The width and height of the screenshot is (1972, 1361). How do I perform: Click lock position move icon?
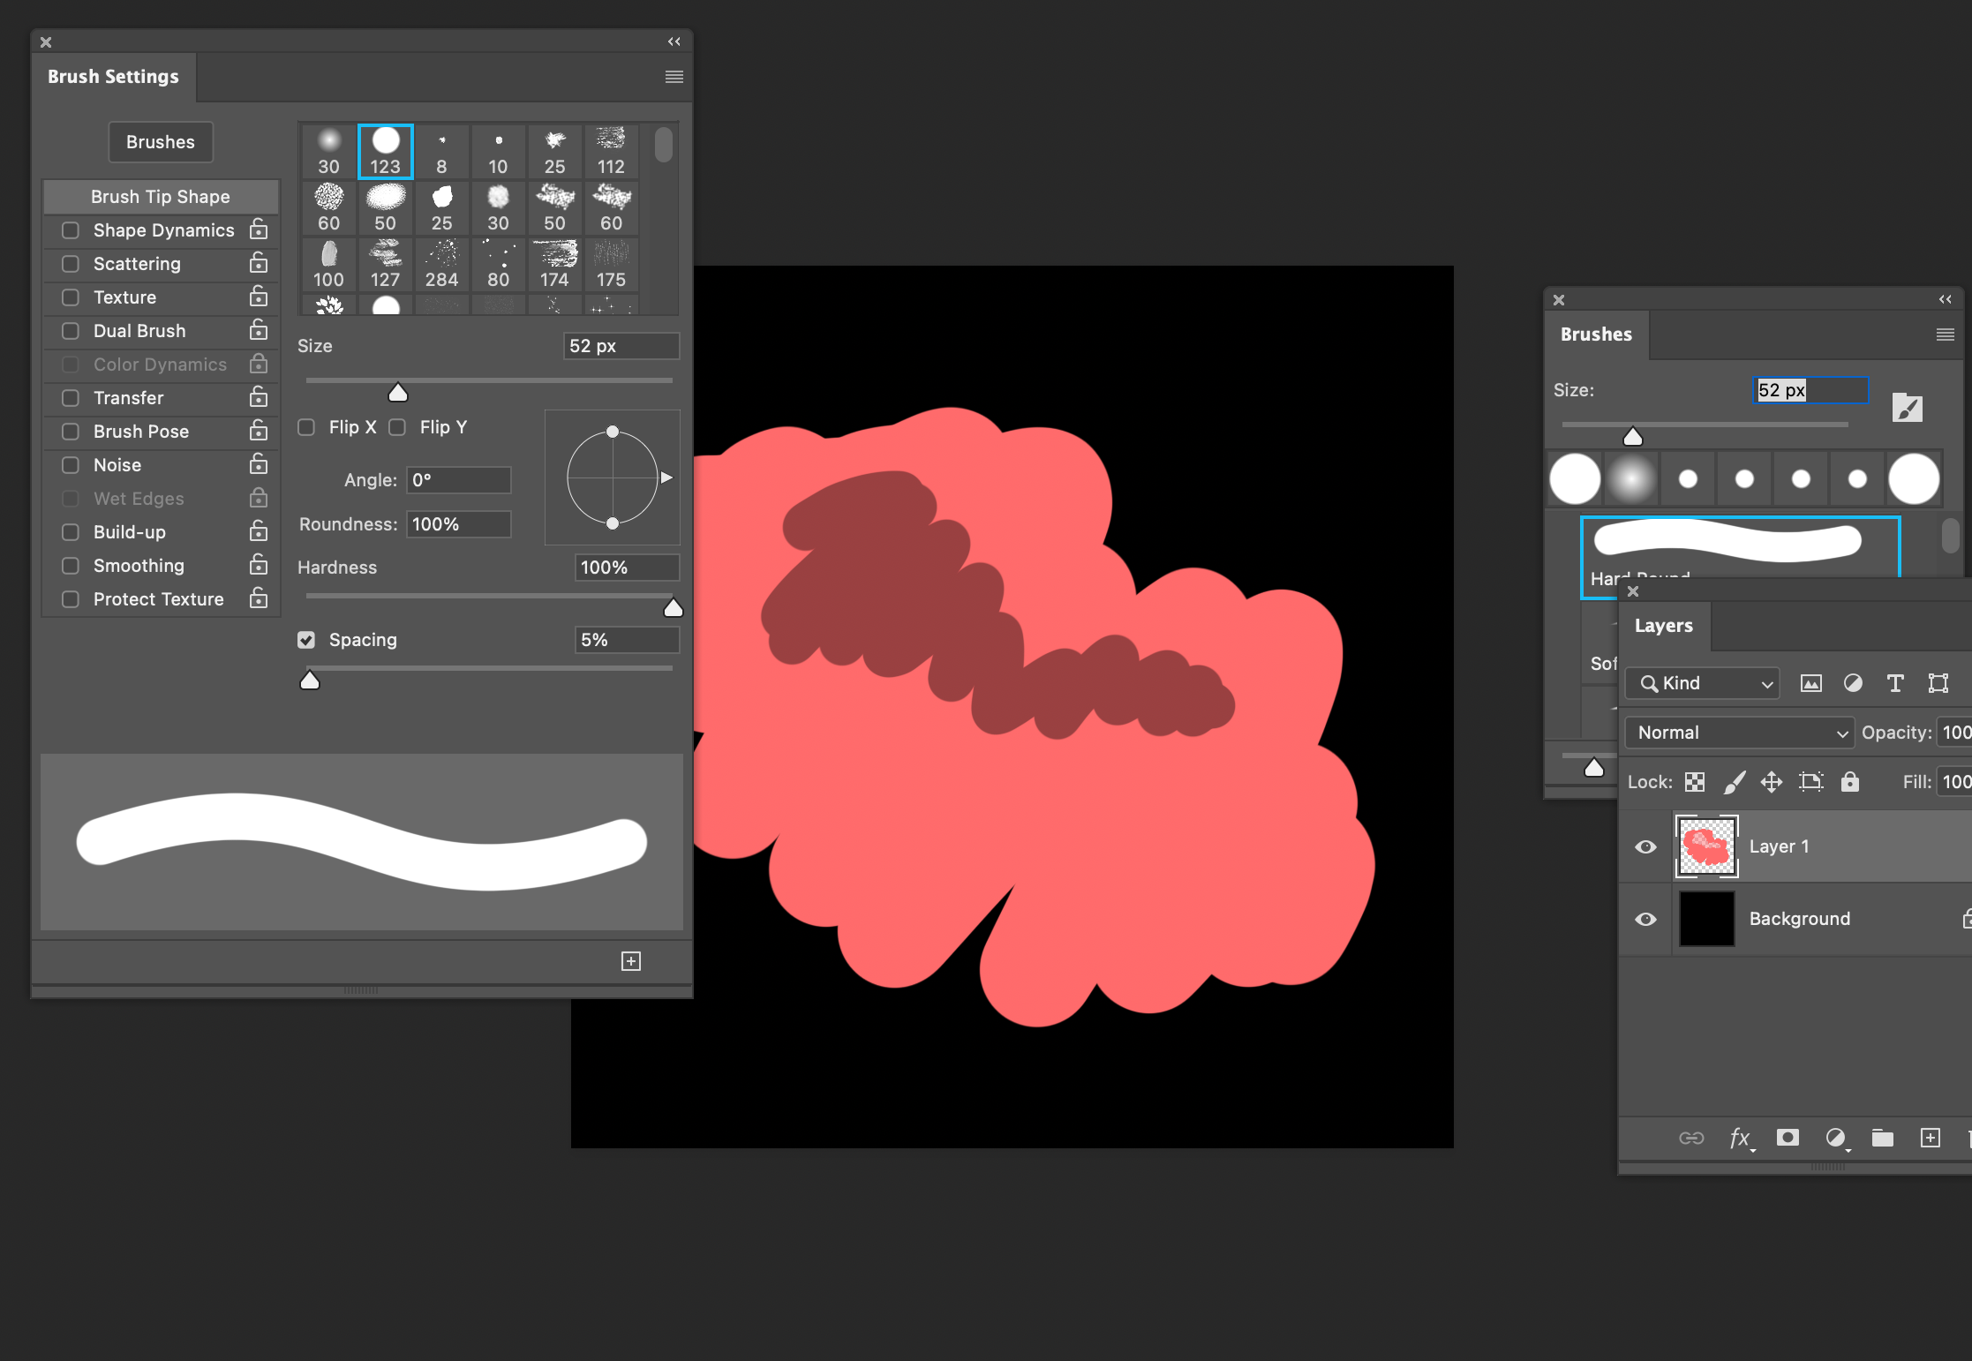click(x=1771, y=782)
